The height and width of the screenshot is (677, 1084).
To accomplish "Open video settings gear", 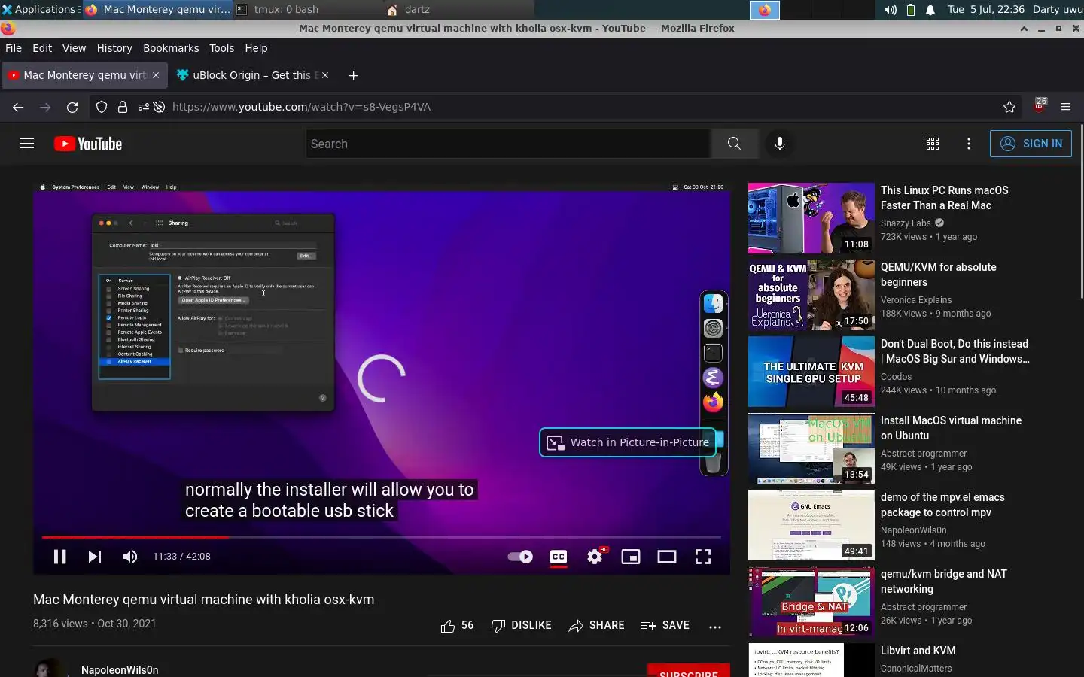I will [595, 557].
